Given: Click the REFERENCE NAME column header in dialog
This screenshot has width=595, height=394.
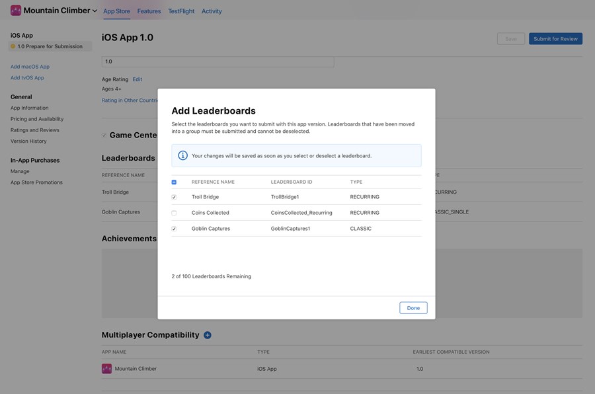Looking at the screenshot, I should [x=213, y=182].
